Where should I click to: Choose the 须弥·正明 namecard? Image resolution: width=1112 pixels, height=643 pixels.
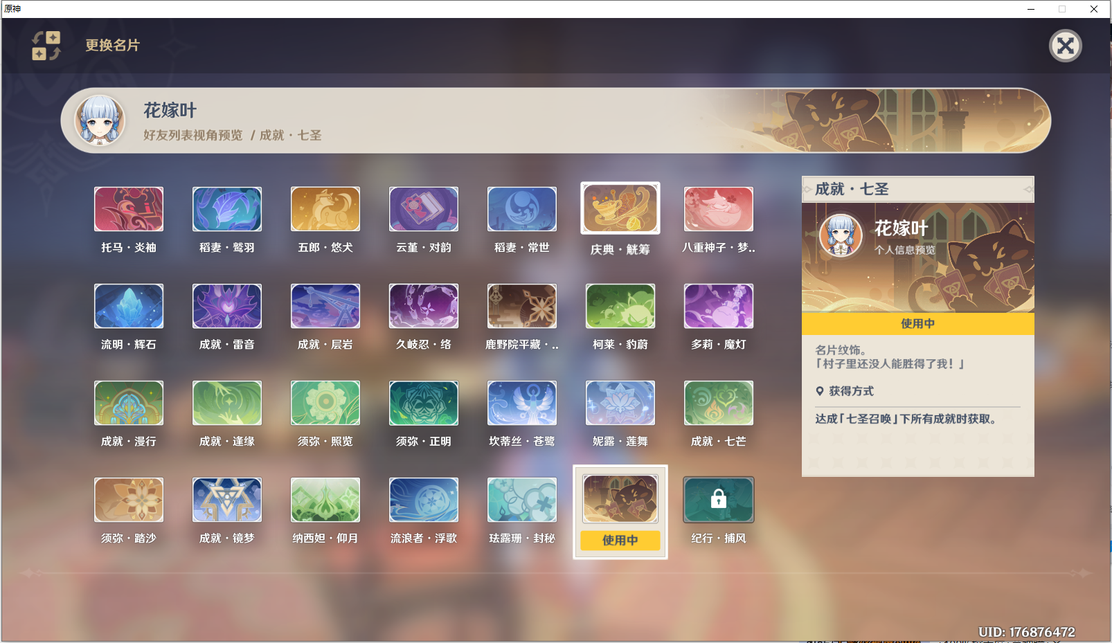[424, 403]
